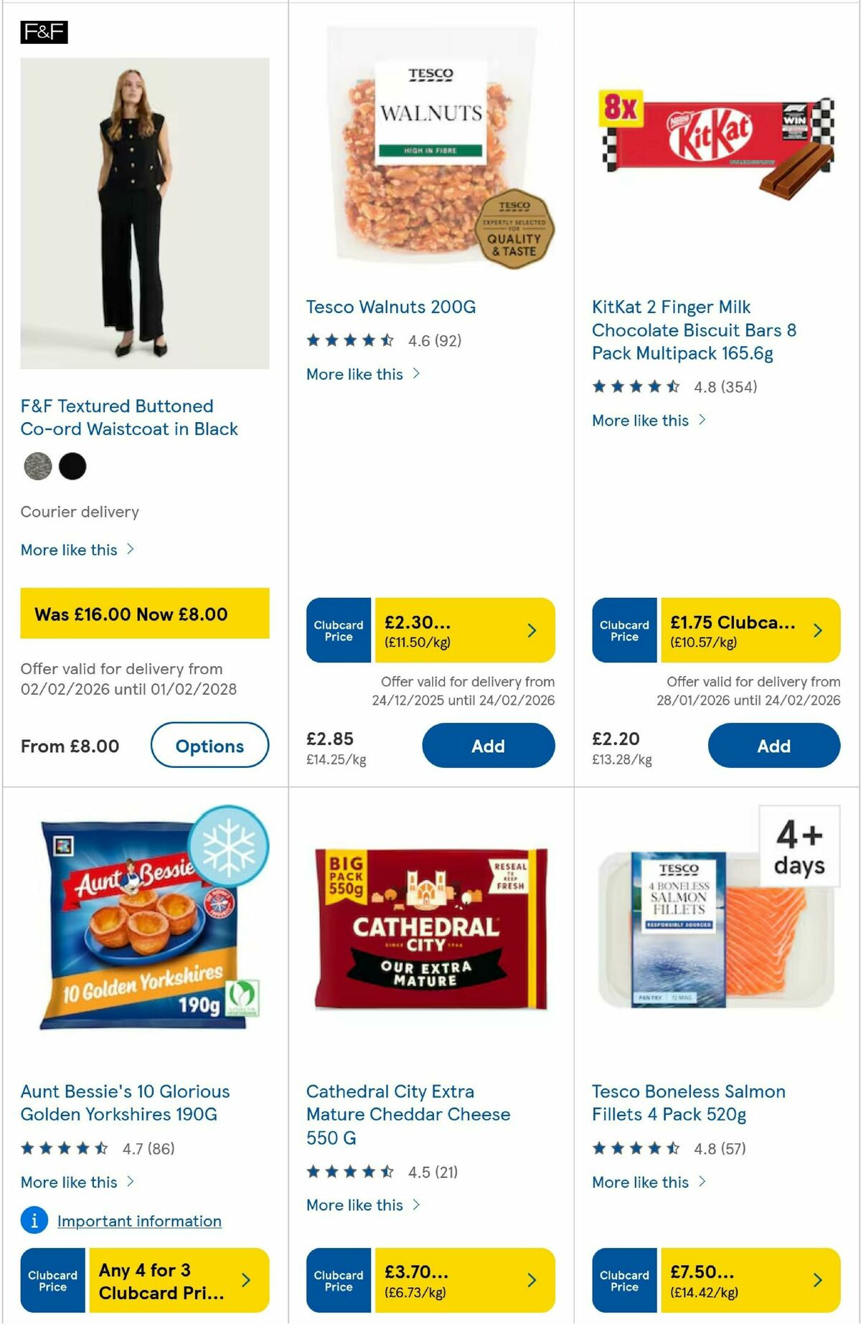Screen dimensions: 861x1325
Task: Click the Clubcard Price badge under KitKat bars
Action: [x=624, y=630]
